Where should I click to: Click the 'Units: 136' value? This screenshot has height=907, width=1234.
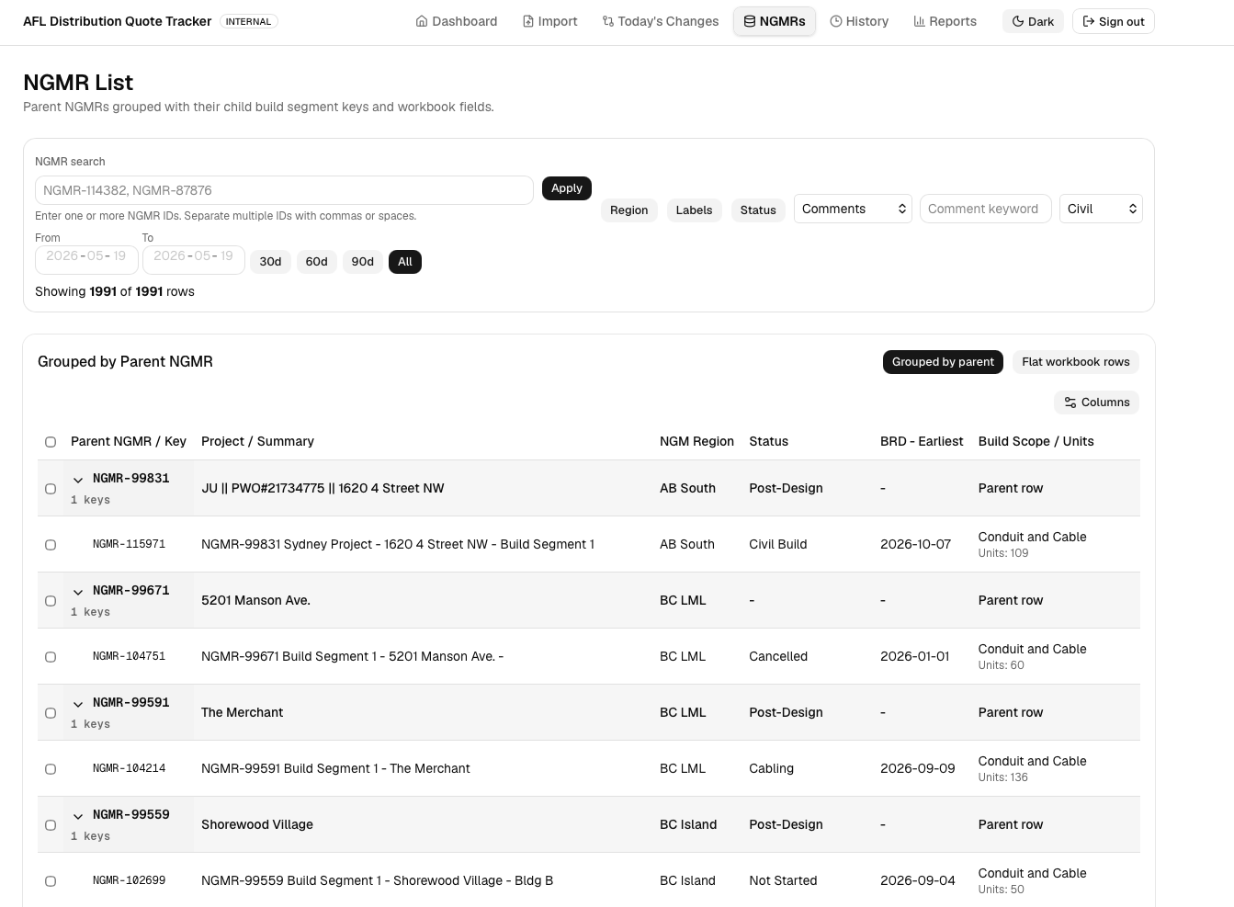tap(1003, 777)
